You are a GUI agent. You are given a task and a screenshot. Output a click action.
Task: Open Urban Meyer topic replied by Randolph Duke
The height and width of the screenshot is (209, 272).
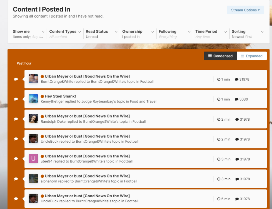tap(87, 116)
